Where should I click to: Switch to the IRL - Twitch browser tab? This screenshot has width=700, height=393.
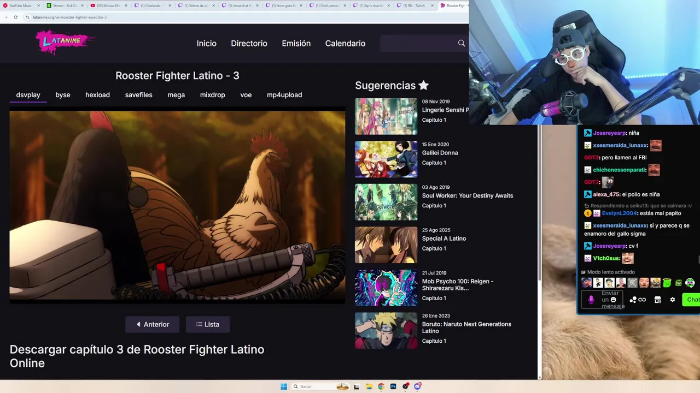click(x=417, y=5)
